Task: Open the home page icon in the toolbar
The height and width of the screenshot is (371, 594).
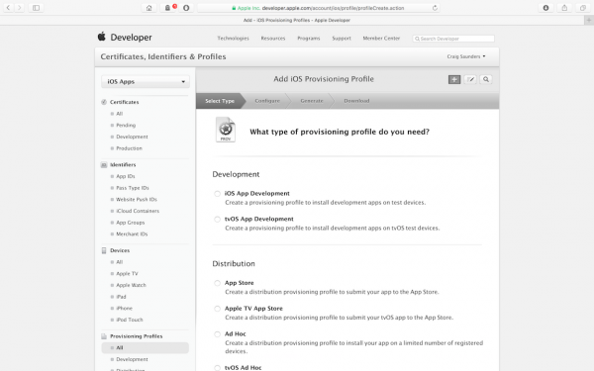Action: (148, 8)
